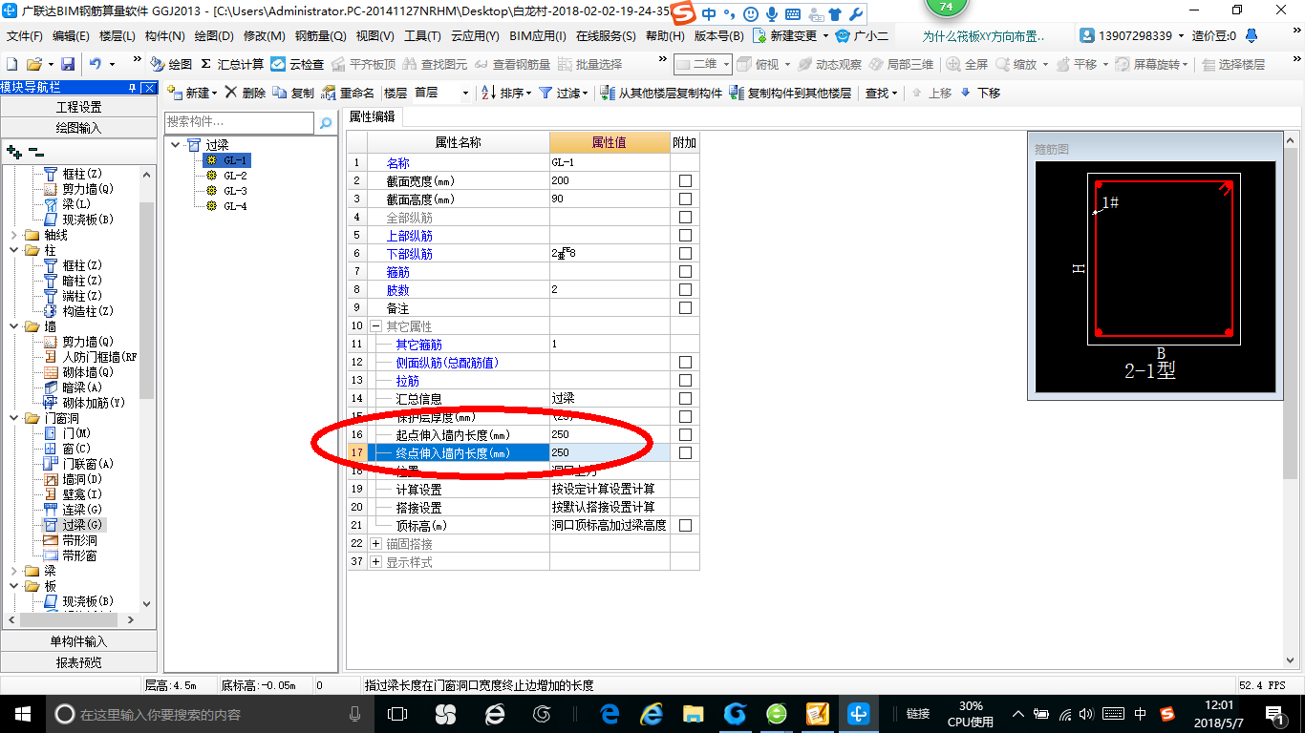This screenshot has width=1305, height=733.
Task: Toggle 顶标高 additional checkbox
Action: pos(685,525)
